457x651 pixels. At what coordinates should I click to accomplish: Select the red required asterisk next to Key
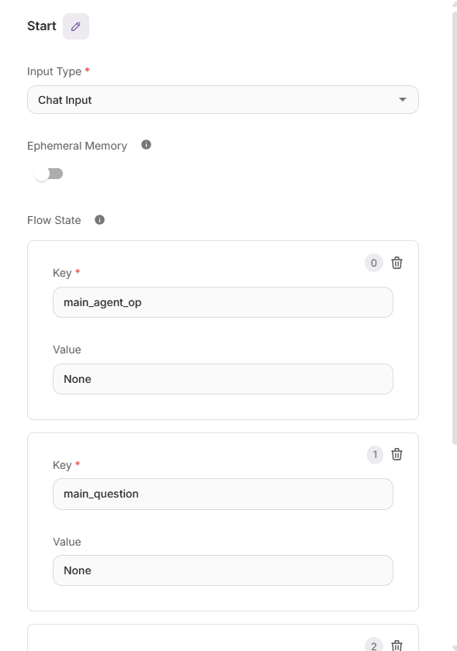pyautogui.click(x=76, y=273)
